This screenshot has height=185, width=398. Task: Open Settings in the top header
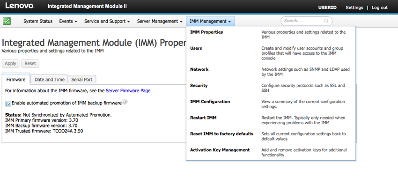[354, 7]
